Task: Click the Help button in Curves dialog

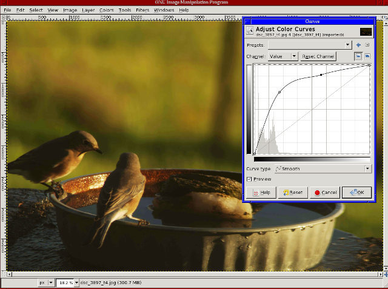Action: pyautogui.click(x=261, y=192)
